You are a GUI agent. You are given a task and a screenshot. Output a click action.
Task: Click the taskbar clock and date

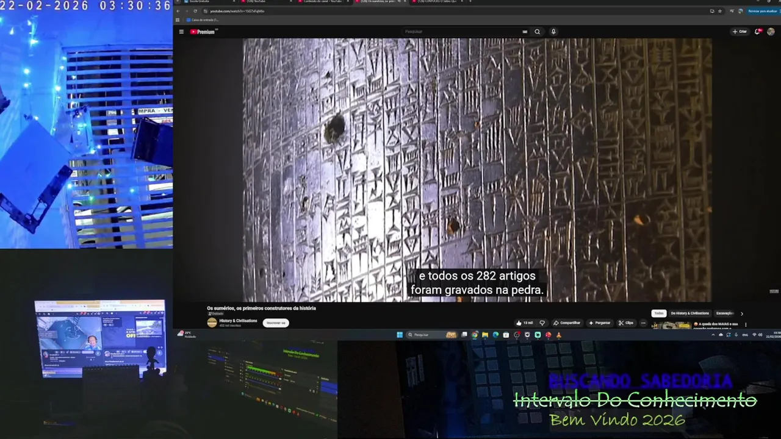(774, 335)
